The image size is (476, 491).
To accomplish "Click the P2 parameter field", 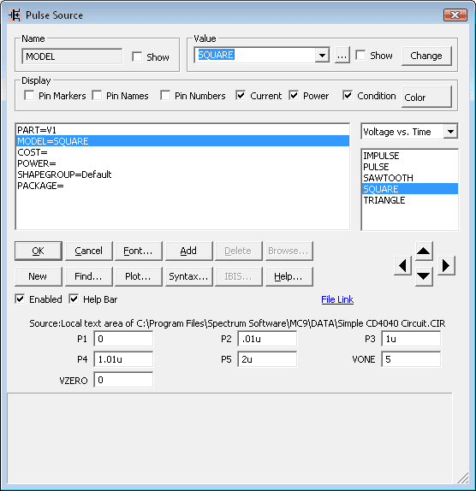I will coord(267,339).
